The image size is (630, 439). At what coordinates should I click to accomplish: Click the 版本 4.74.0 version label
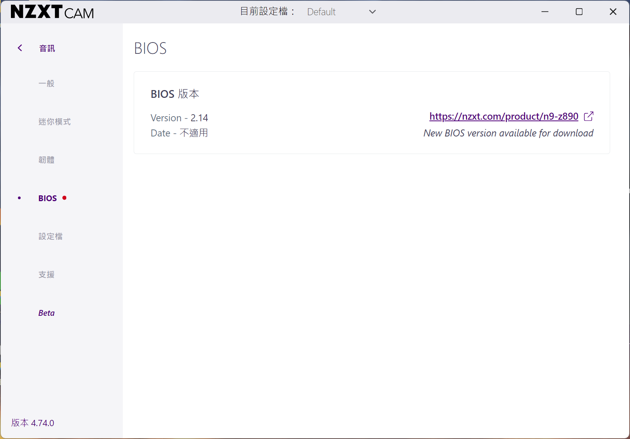click(33, 423)
